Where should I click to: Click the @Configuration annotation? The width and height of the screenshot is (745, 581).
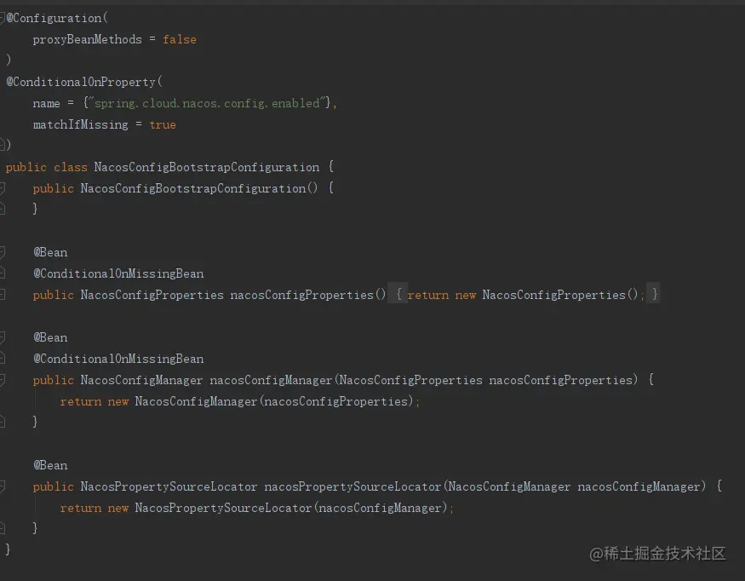tap(54, 18)
